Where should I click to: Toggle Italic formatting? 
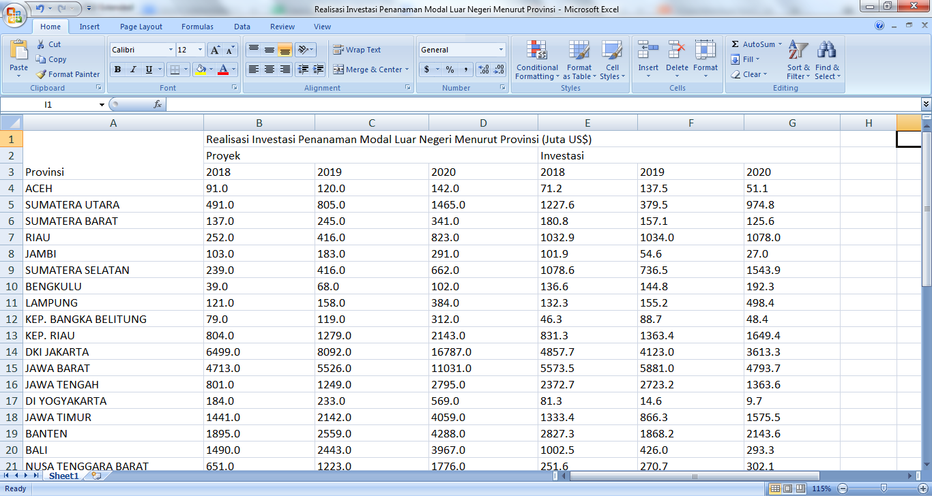click(x=133, y=69)
